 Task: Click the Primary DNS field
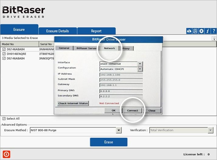[121, 91]
